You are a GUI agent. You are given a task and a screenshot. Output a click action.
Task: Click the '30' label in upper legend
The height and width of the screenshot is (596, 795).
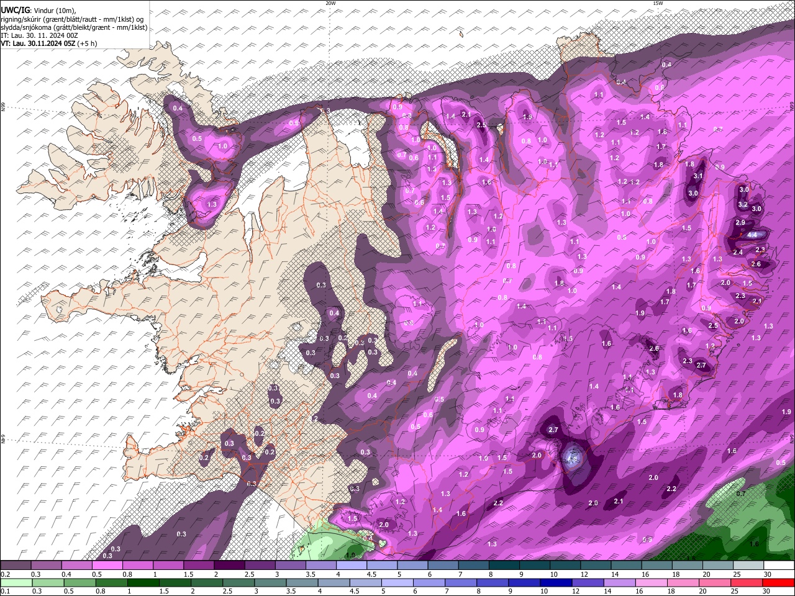click(x=768, y=574)
